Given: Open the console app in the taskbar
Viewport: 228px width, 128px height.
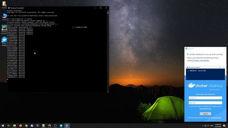Looking at the screenshot, I should tap(38, 126).
